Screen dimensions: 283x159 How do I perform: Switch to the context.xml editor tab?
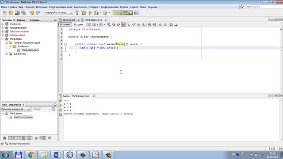point(69,20)
